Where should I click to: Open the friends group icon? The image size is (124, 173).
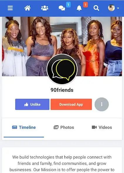45,8
